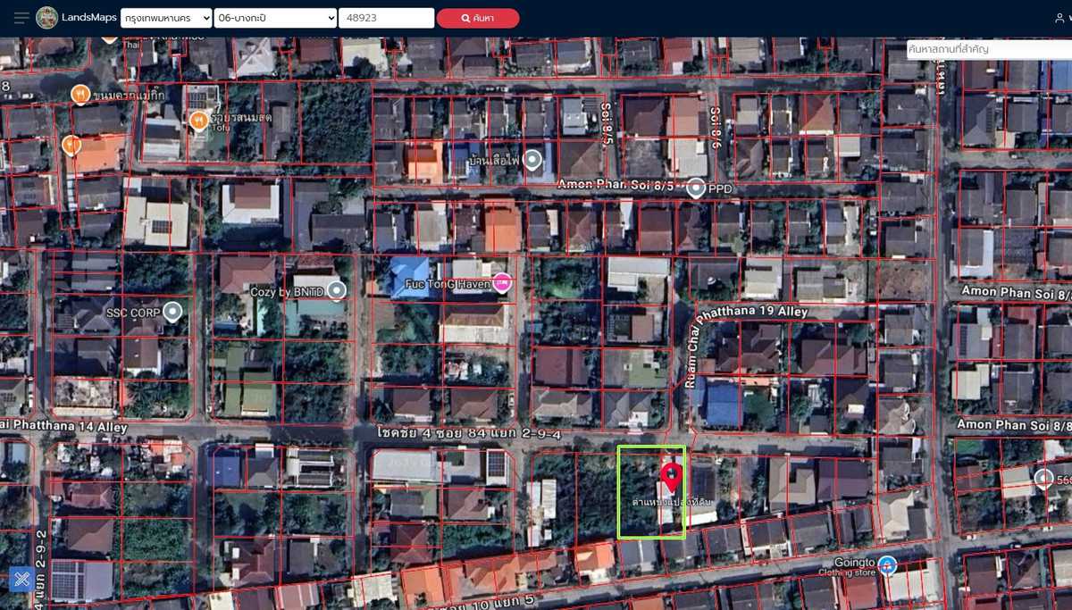The height and width of the screenshot is (610, 1072).
Task: Click the LandsMaps title text
Action: click(x=88, y=18)
